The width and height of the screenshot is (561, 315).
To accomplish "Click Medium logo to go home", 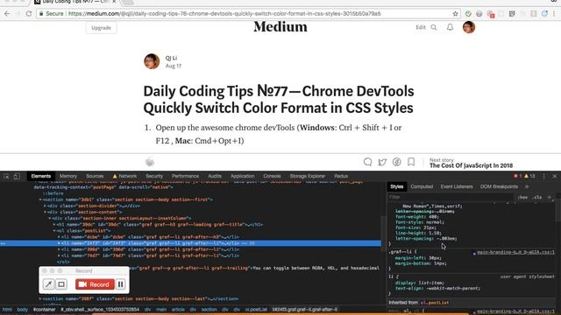I will (280, 27).
